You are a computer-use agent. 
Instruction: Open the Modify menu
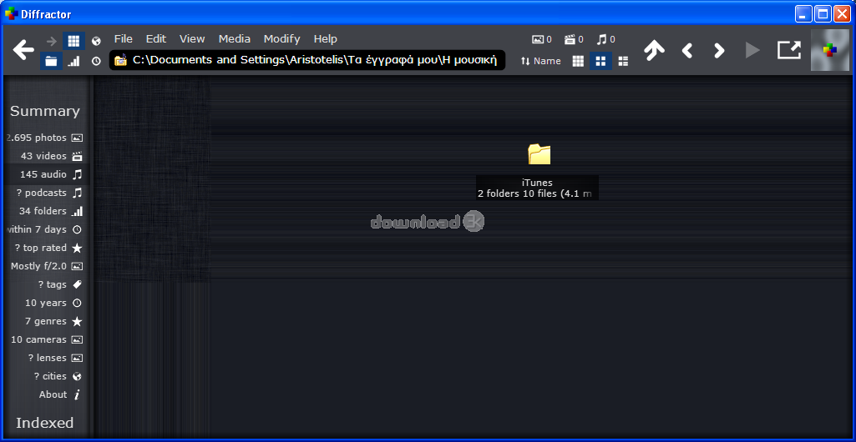pyautogui.click(x=282, y=38)
